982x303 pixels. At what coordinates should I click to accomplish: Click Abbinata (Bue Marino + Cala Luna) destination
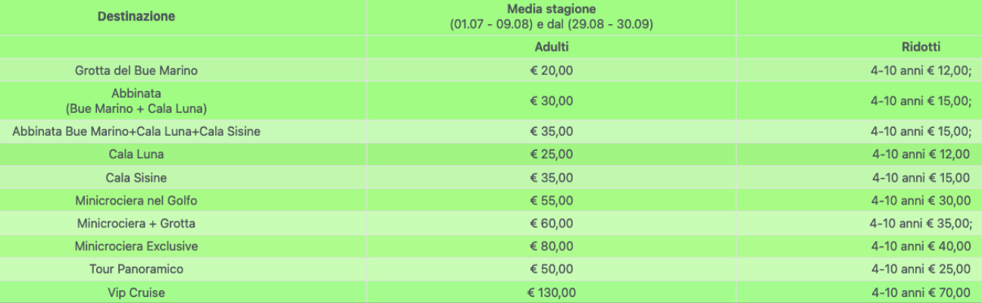click(x=136, y=101)
